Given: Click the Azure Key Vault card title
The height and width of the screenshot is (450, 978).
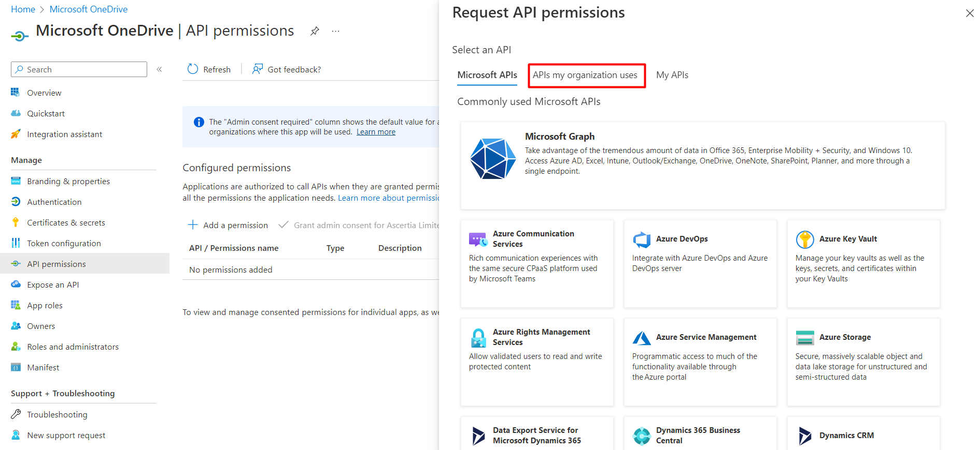Looking at the screenshot, I should pyautogui.click(x=848, y=239).
